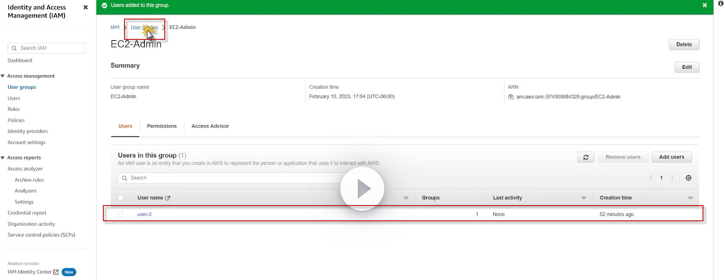725x280 pixels.
Task: Click the Edit summary button
Action: (687, 67)
